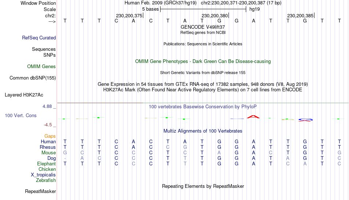The height and width of the screenshot is (200, 349).
Task: Click Multiz Alignments of 100 Vertebrates title
Action: pos(203,131)
